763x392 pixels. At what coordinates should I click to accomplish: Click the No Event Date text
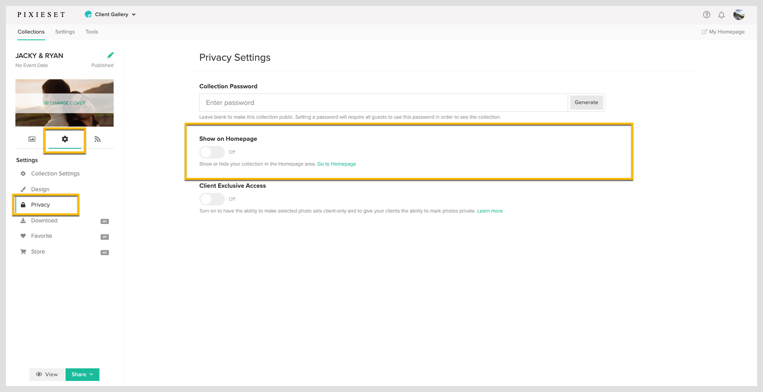click(x=32, y=65)
